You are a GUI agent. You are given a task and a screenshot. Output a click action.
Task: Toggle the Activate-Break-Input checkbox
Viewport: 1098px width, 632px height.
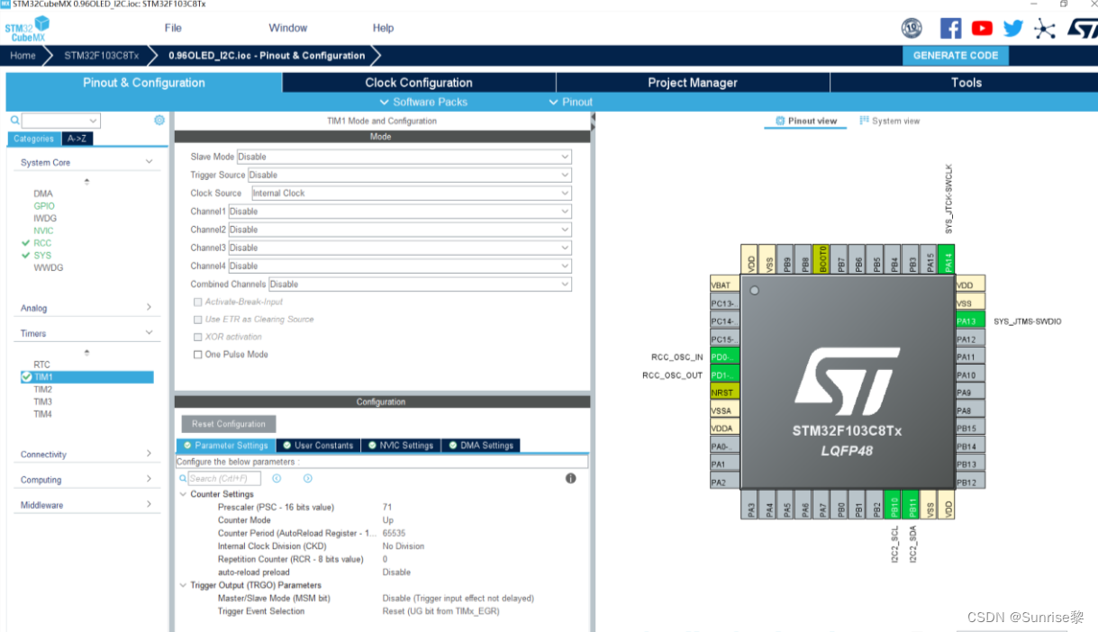(198, 302)
